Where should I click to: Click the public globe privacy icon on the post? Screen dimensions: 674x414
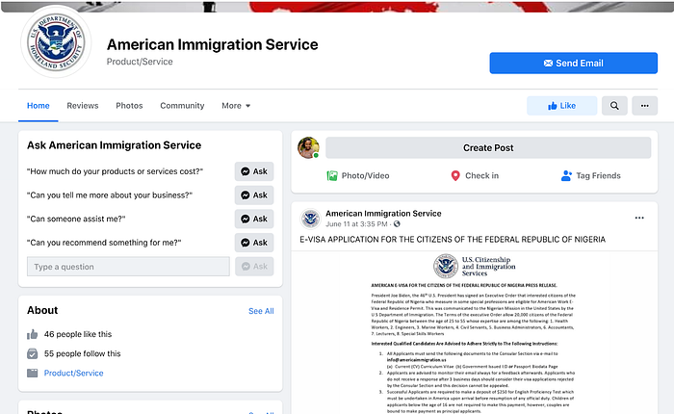(397, 224)
